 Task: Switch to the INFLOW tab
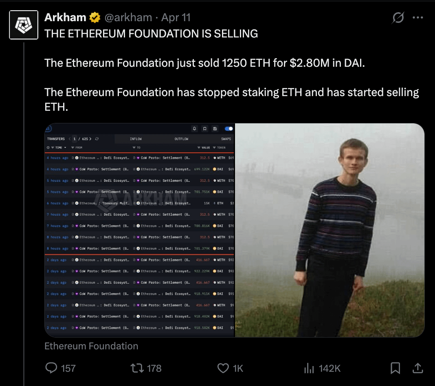pyautogui.click(x=136, y=139)
